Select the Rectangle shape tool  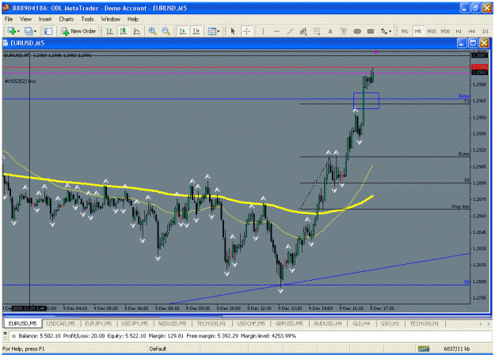coord(371,31)
